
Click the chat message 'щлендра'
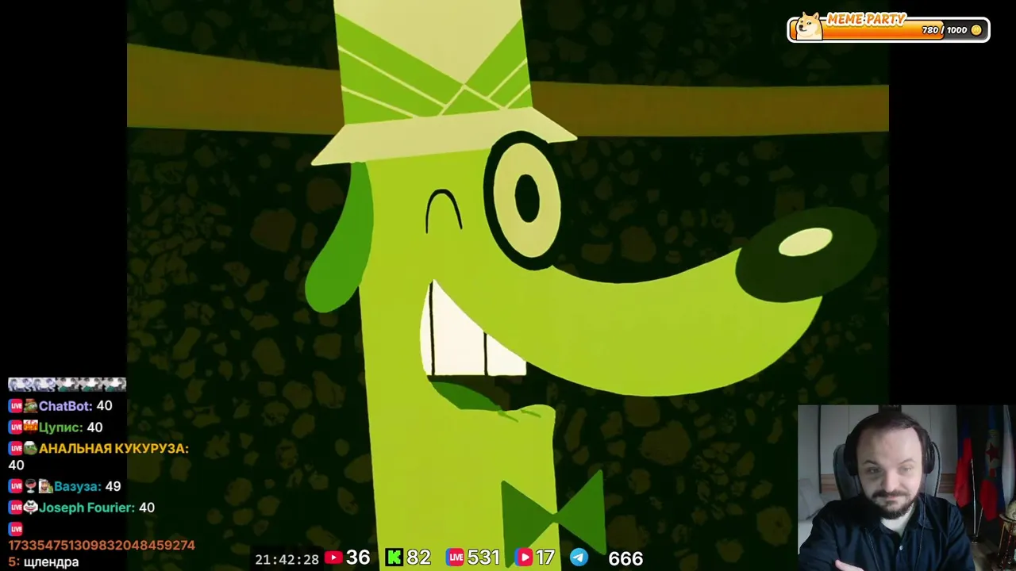coord(52,562)
